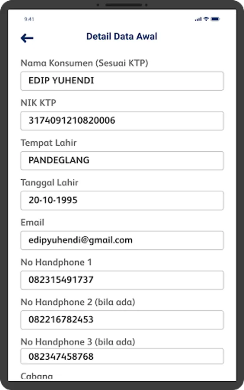Select the Detail Data Awal page title

coord(122,36)
